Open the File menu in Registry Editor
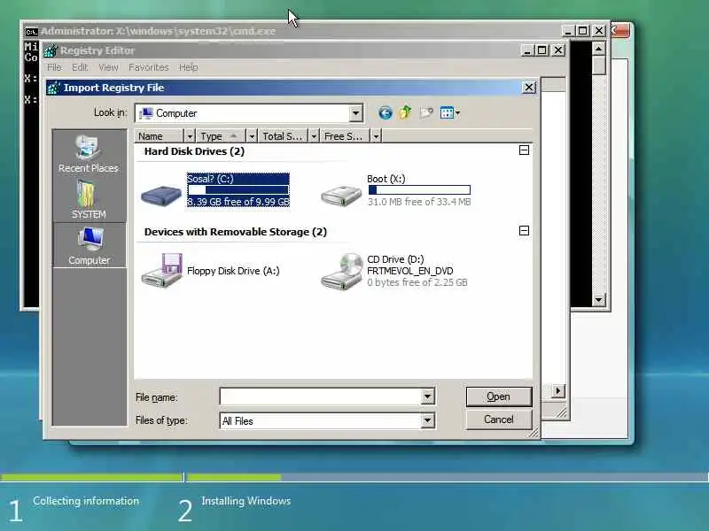 tap(54, 67)
